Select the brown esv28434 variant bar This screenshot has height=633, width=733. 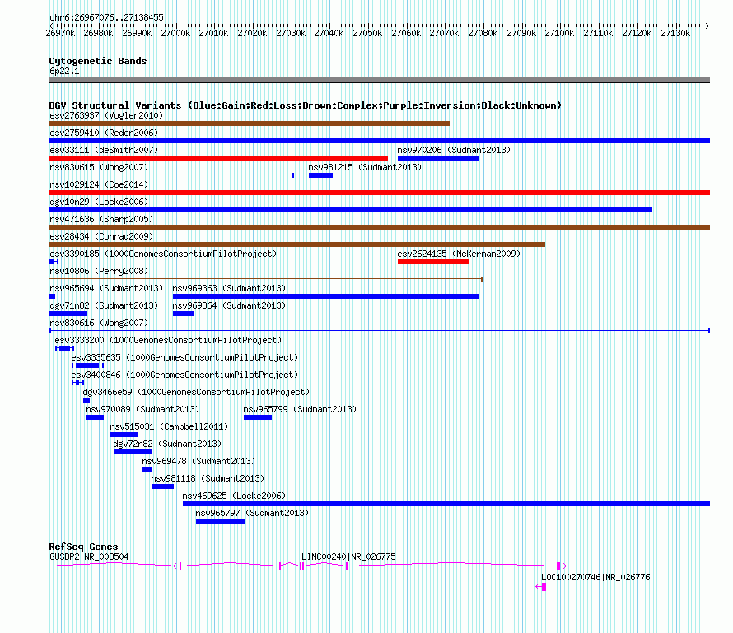click(296, 244)
